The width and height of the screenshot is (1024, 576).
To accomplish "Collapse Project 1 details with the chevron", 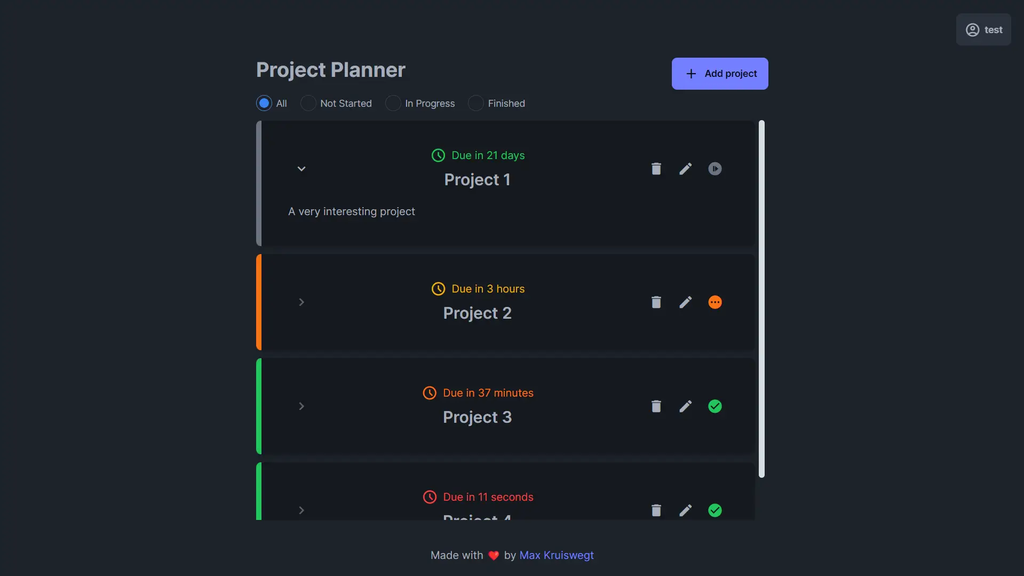I will pyautogui.click(x=301, y=168).
